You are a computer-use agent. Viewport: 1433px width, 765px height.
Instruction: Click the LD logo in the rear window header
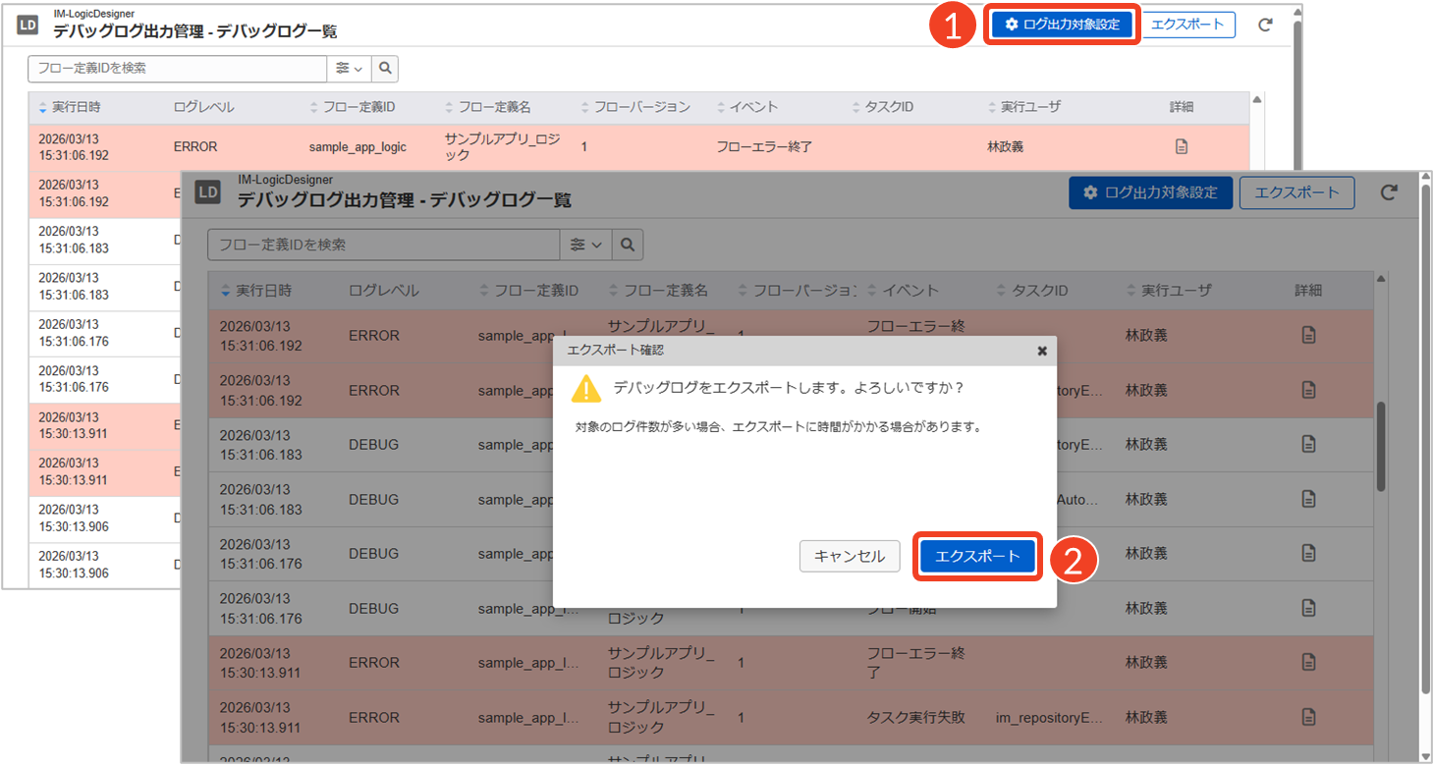28,26
